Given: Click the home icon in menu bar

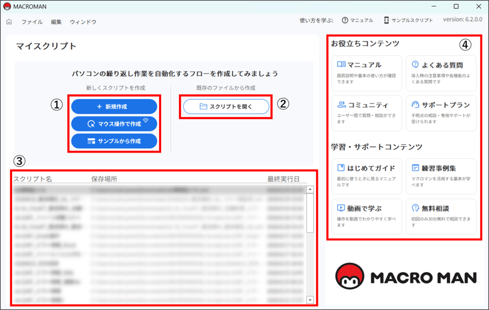Looking at the screenshot, I should [9, 22].
